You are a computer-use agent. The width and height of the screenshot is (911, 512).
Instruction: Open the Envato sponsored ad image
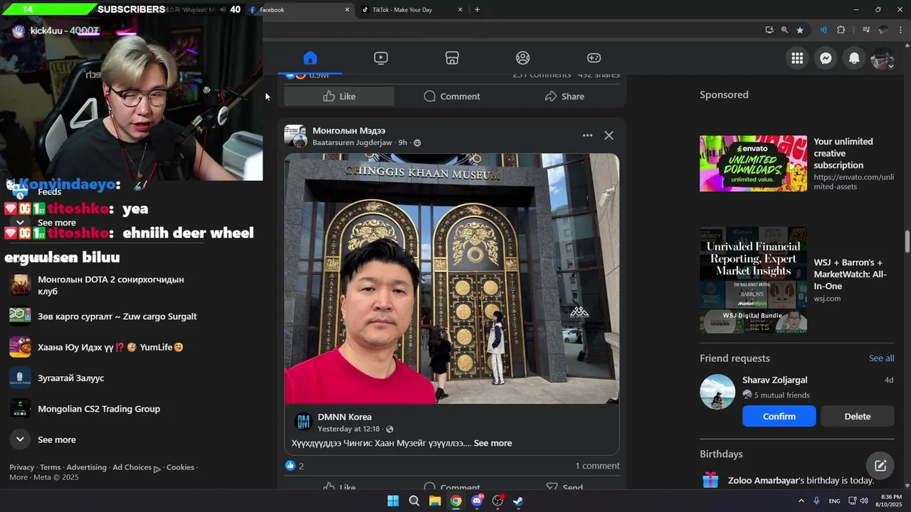click(x=753, y=164)
